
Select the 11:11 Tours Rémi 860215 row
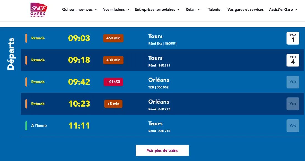tap(162, 125)
